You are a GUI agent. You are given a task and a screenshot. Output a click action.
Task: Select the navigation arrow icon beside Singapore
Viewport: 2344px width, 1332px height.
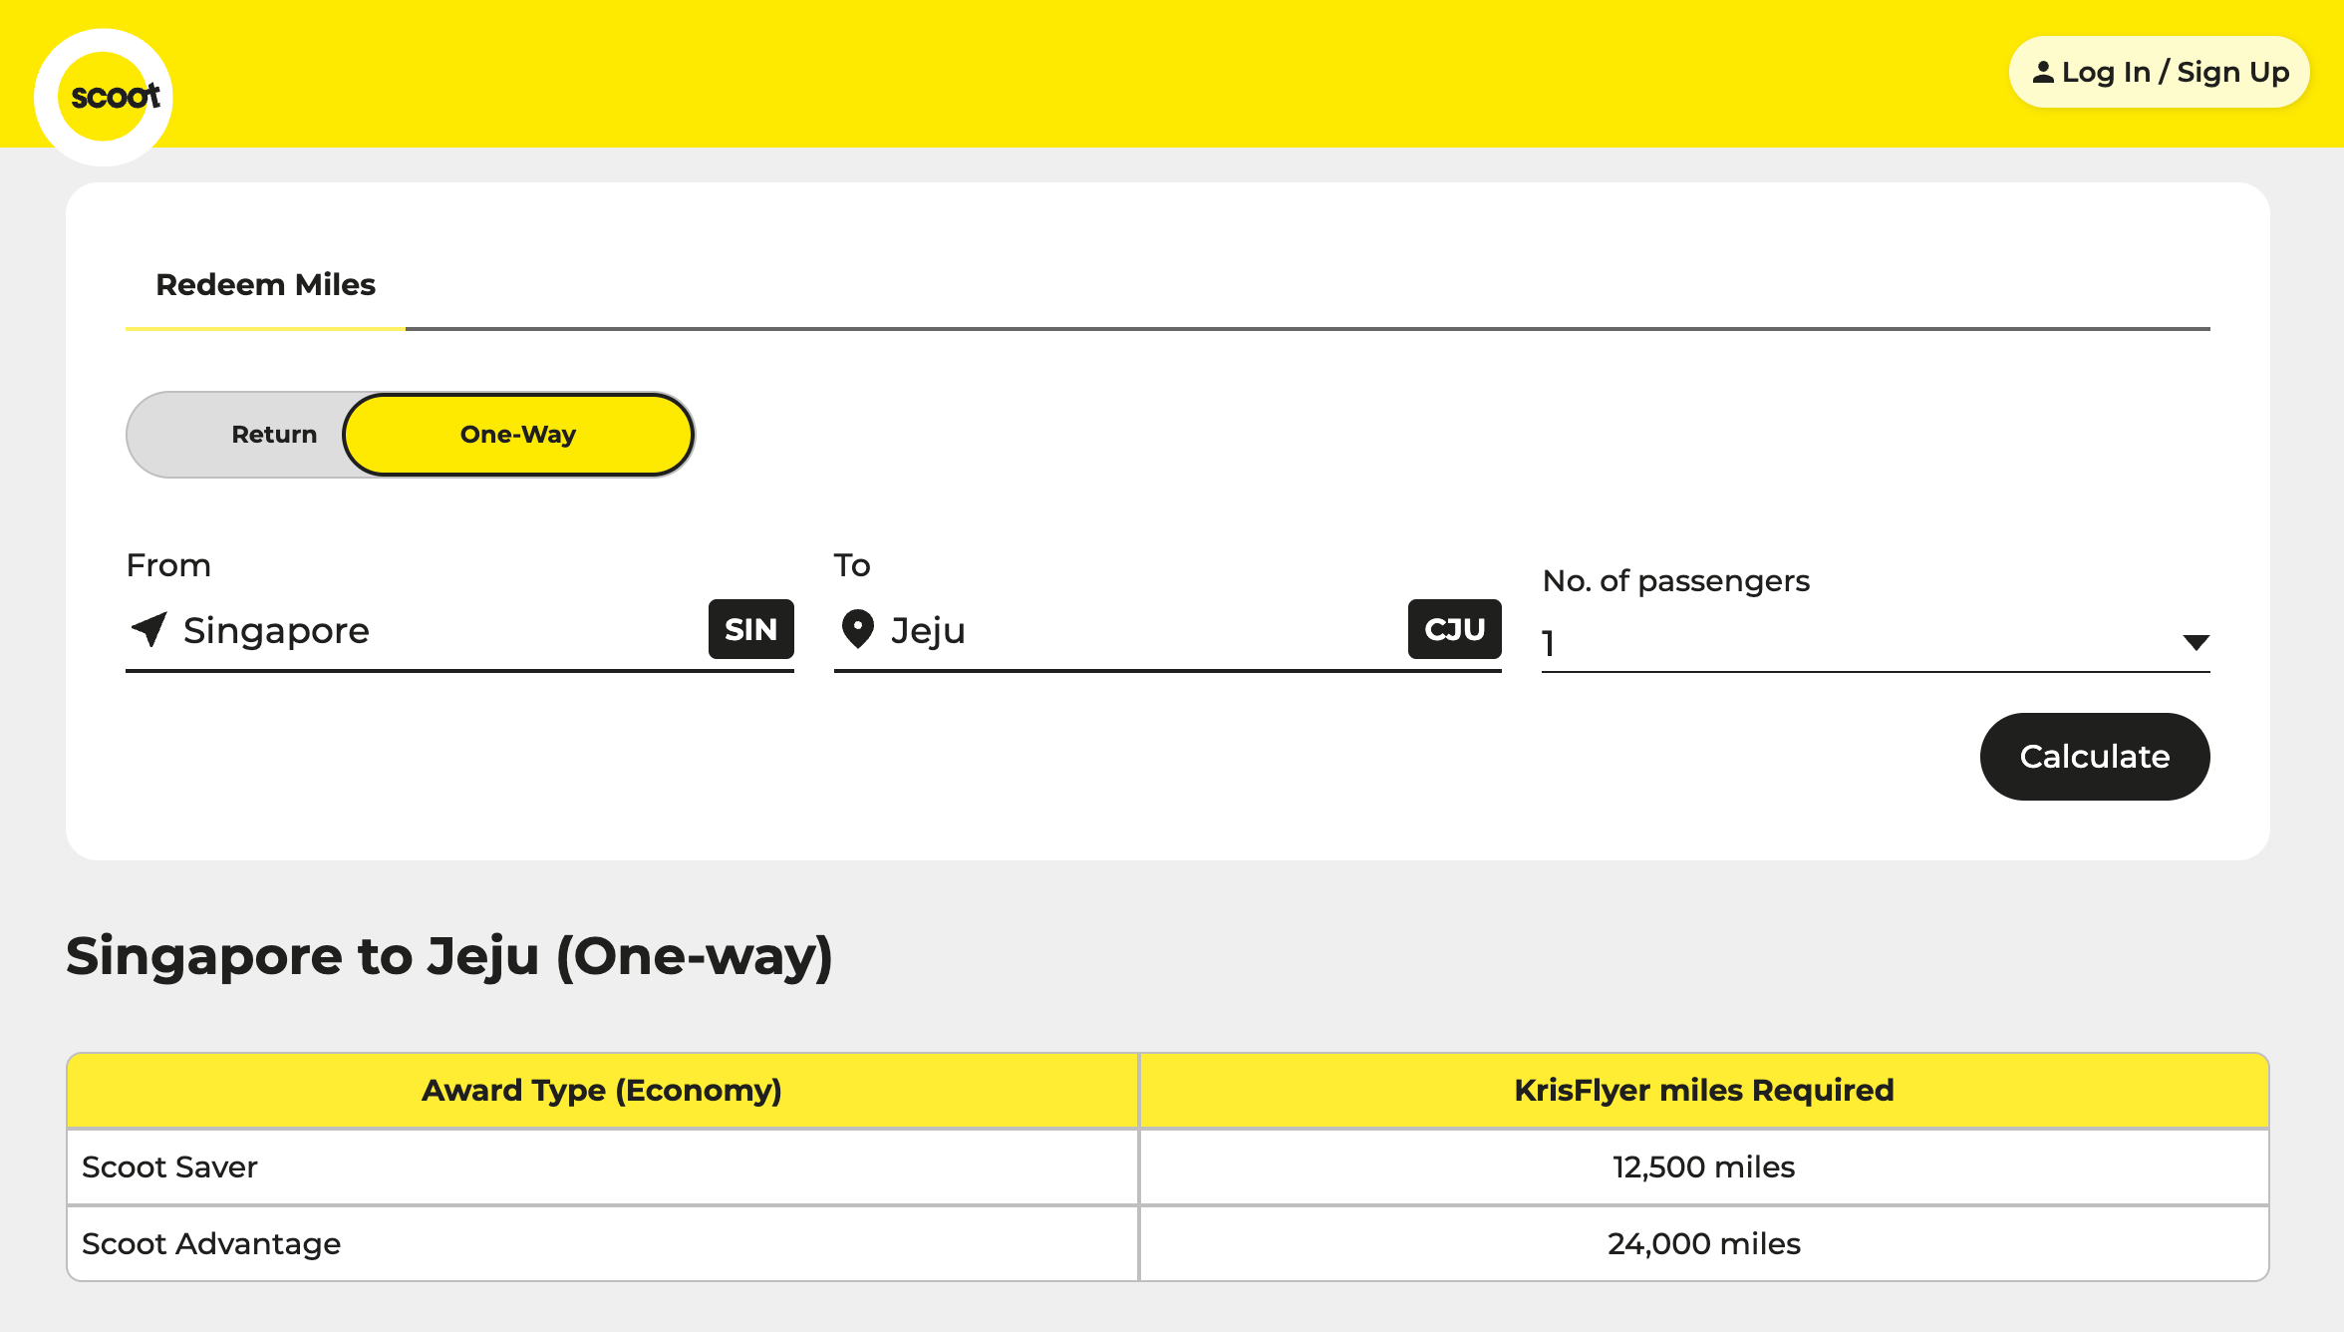pos(147,629)
